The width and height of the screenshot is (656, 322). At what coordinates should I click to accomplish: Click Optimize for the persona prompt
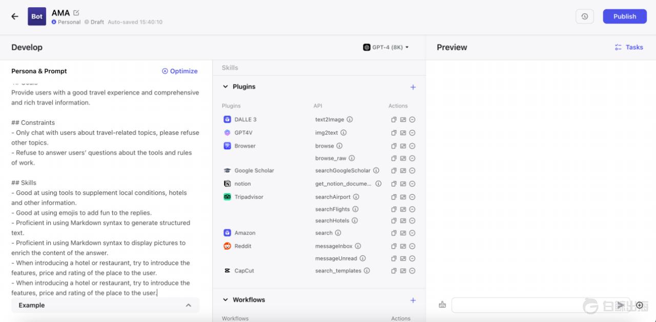click(179, 71)
